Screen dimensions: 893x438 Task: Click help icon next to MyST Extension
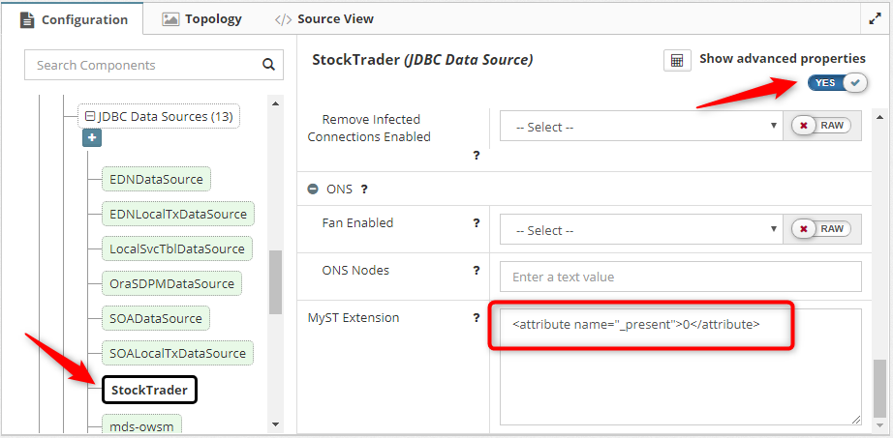477,318
